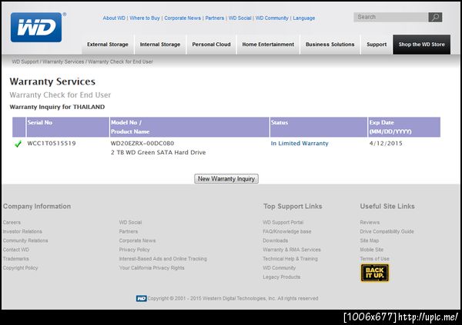Open the WD Community footer link
Viewport: 462px width, 325px height.
pyautogui.click(x=279, y=268)
